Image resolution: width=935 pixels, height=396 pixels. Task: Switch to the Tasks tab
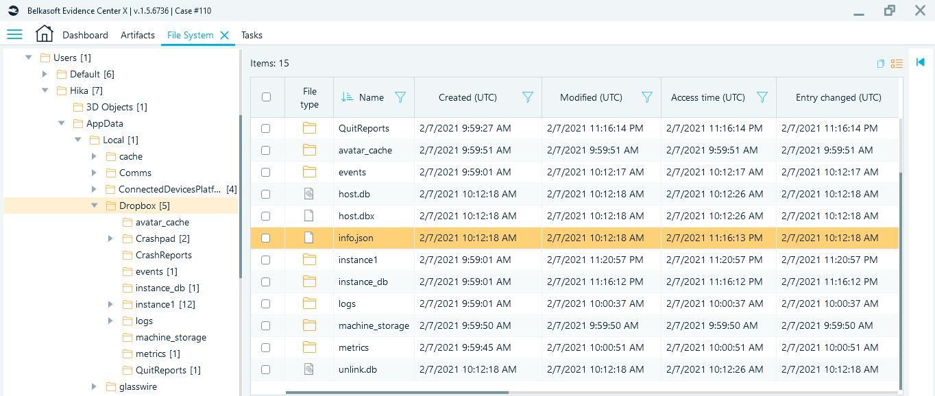click(x=252, y=35)
